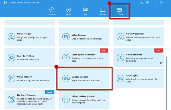Click the Hot badge on Video Reverser
The width and height of the screenshot is (171, 110).
click(x=158, y=51)
